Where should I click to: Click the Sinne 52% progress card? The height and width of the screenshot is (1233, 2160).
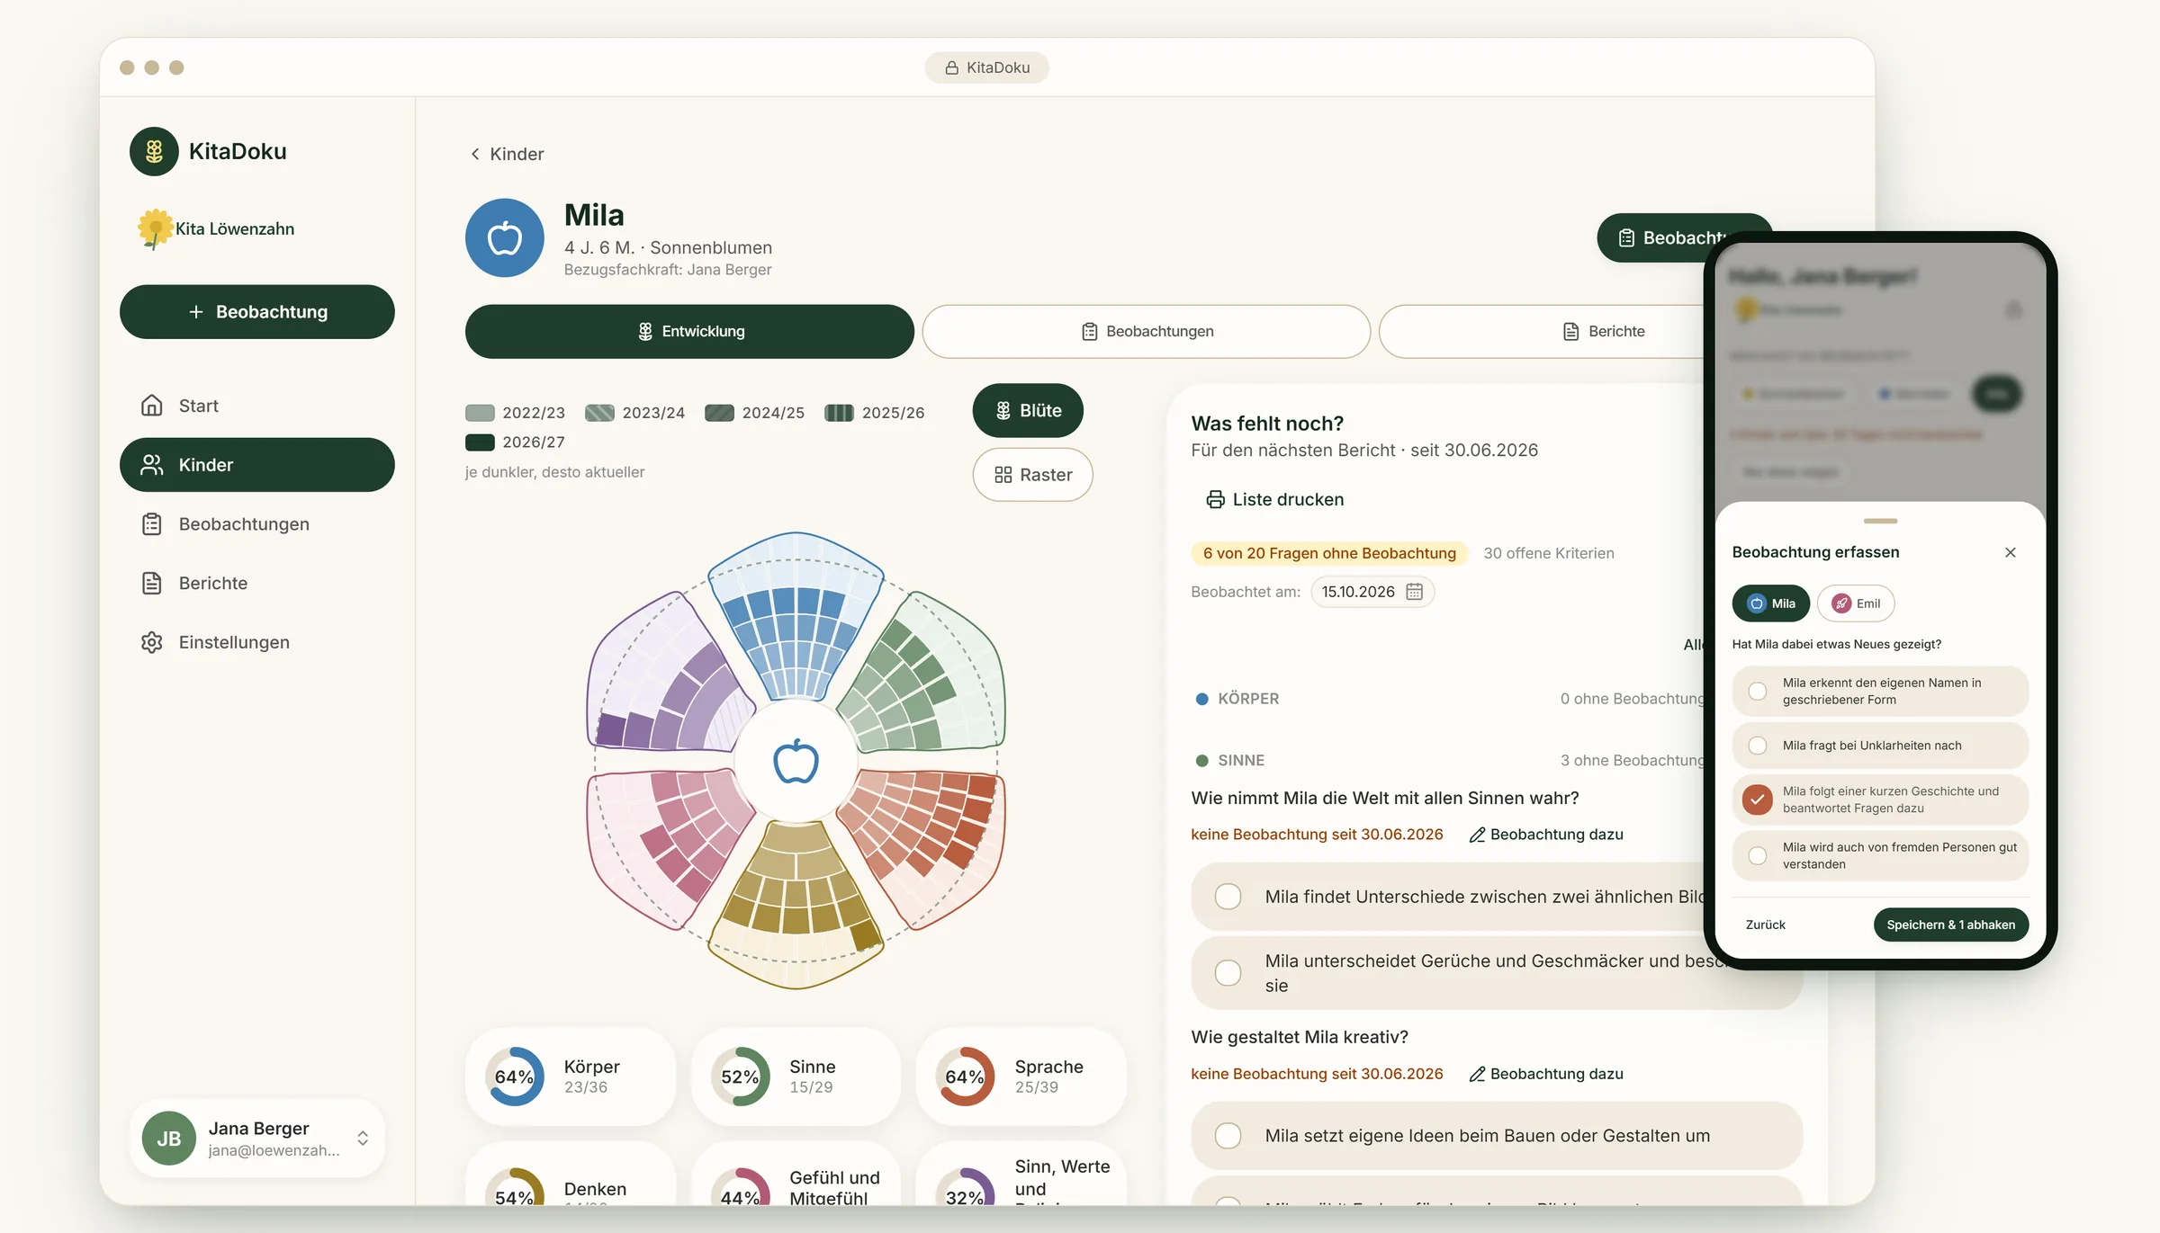tap(796, 1077)
